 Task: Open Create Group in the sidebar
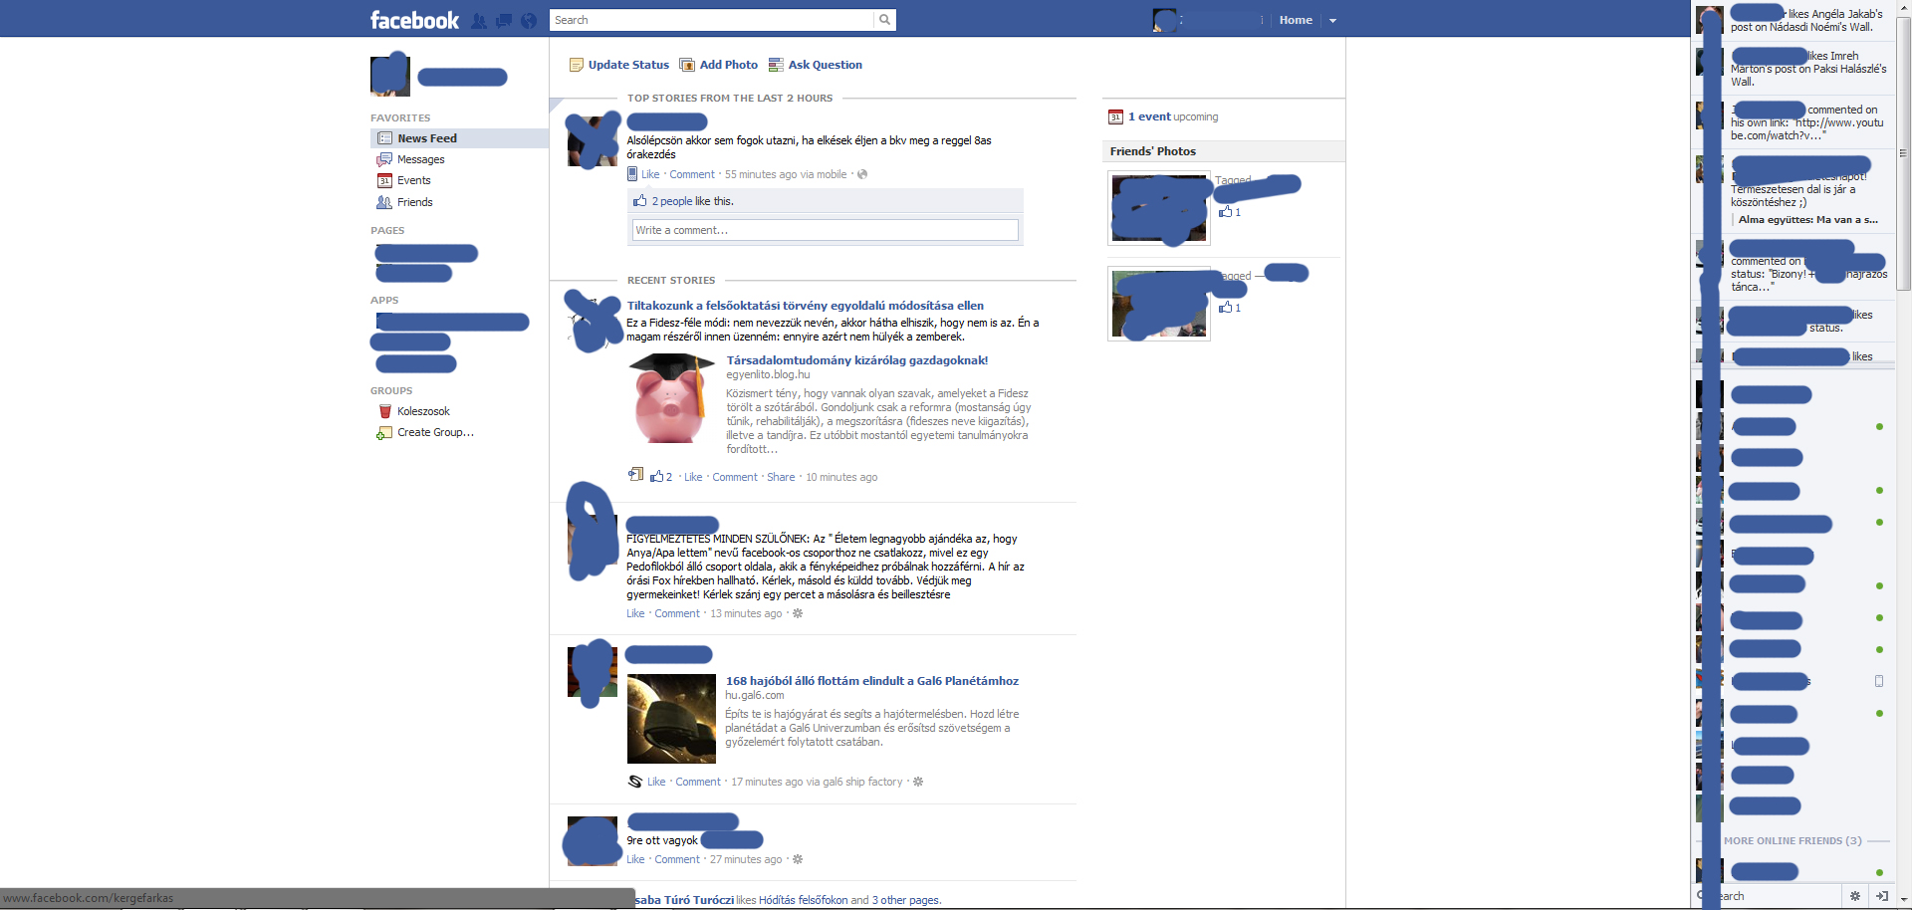[435, 432]
